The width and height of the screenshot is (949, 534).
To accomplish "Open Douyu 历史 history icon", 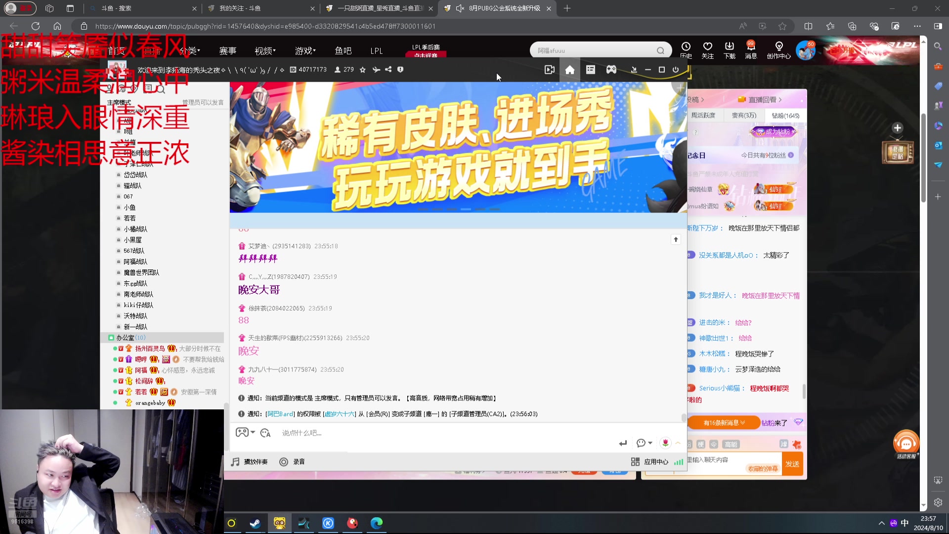I will pos(686,50).
